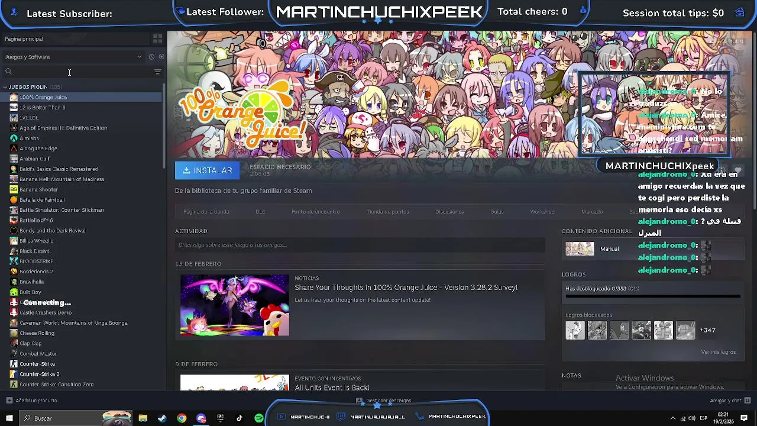Select Battlefield 6 in the list

36,220
